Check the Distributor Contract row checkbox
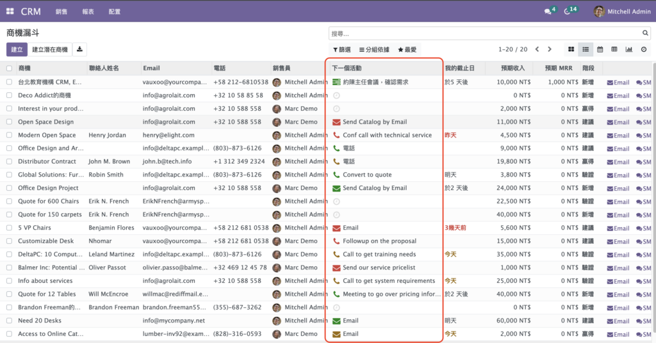The image size is (656, 343). (9, 162)
